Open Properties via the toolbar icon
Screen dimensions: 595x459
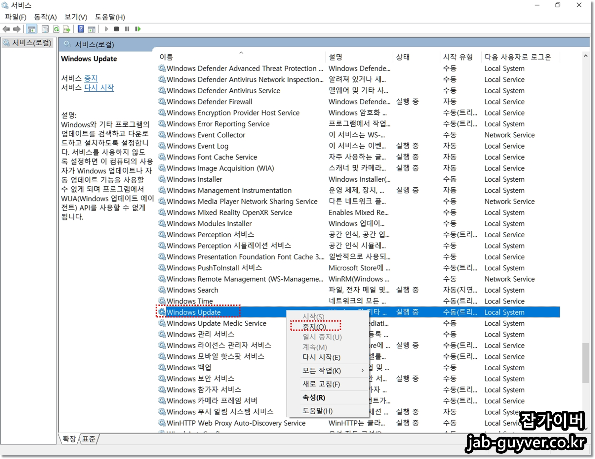45,29
